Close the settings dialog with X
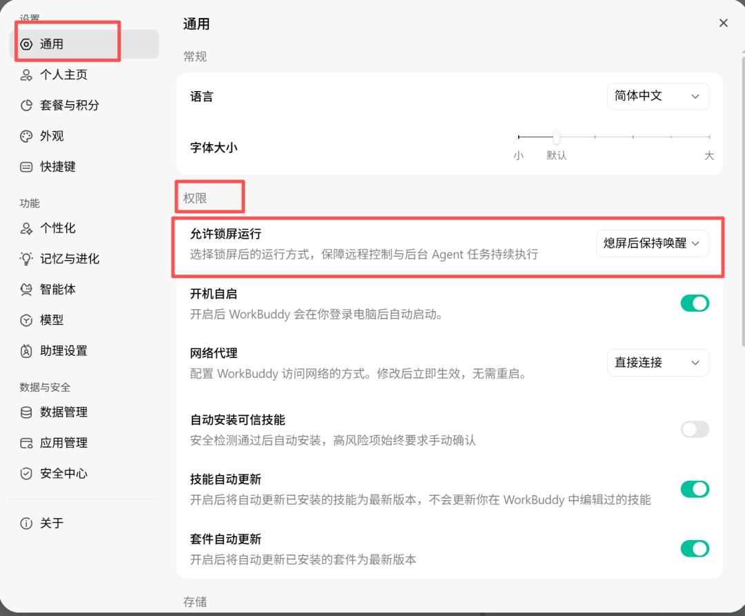This screenshot has width=745, height=616. pyautogui.click(x=723, y=23)
